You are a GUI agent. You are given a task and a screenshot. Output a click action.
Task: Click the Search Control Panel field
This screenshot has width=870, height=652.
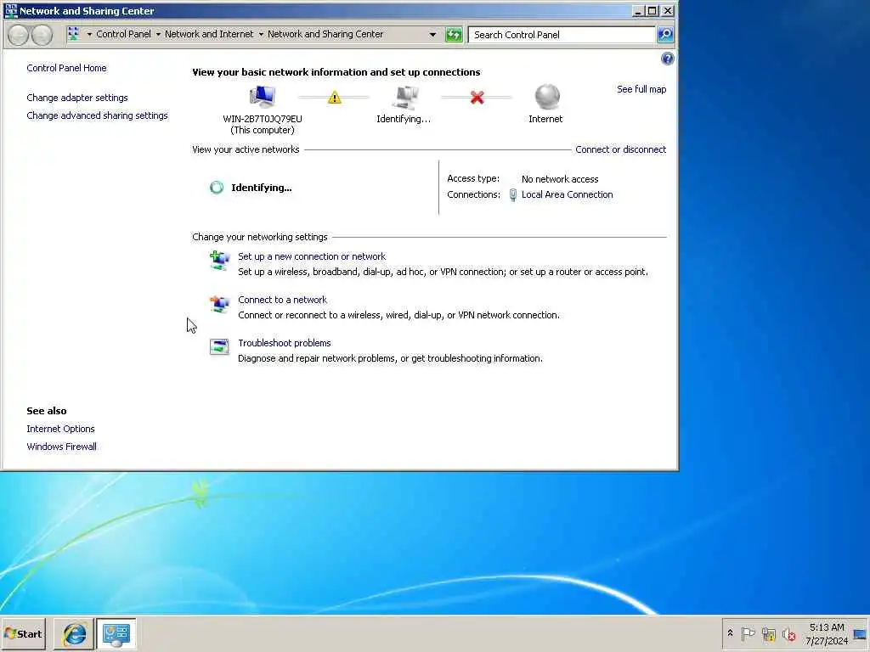coord(562,34)
